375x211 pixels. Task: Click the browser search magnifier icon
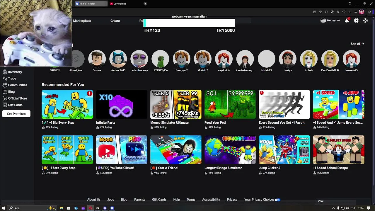coord(350,4)
